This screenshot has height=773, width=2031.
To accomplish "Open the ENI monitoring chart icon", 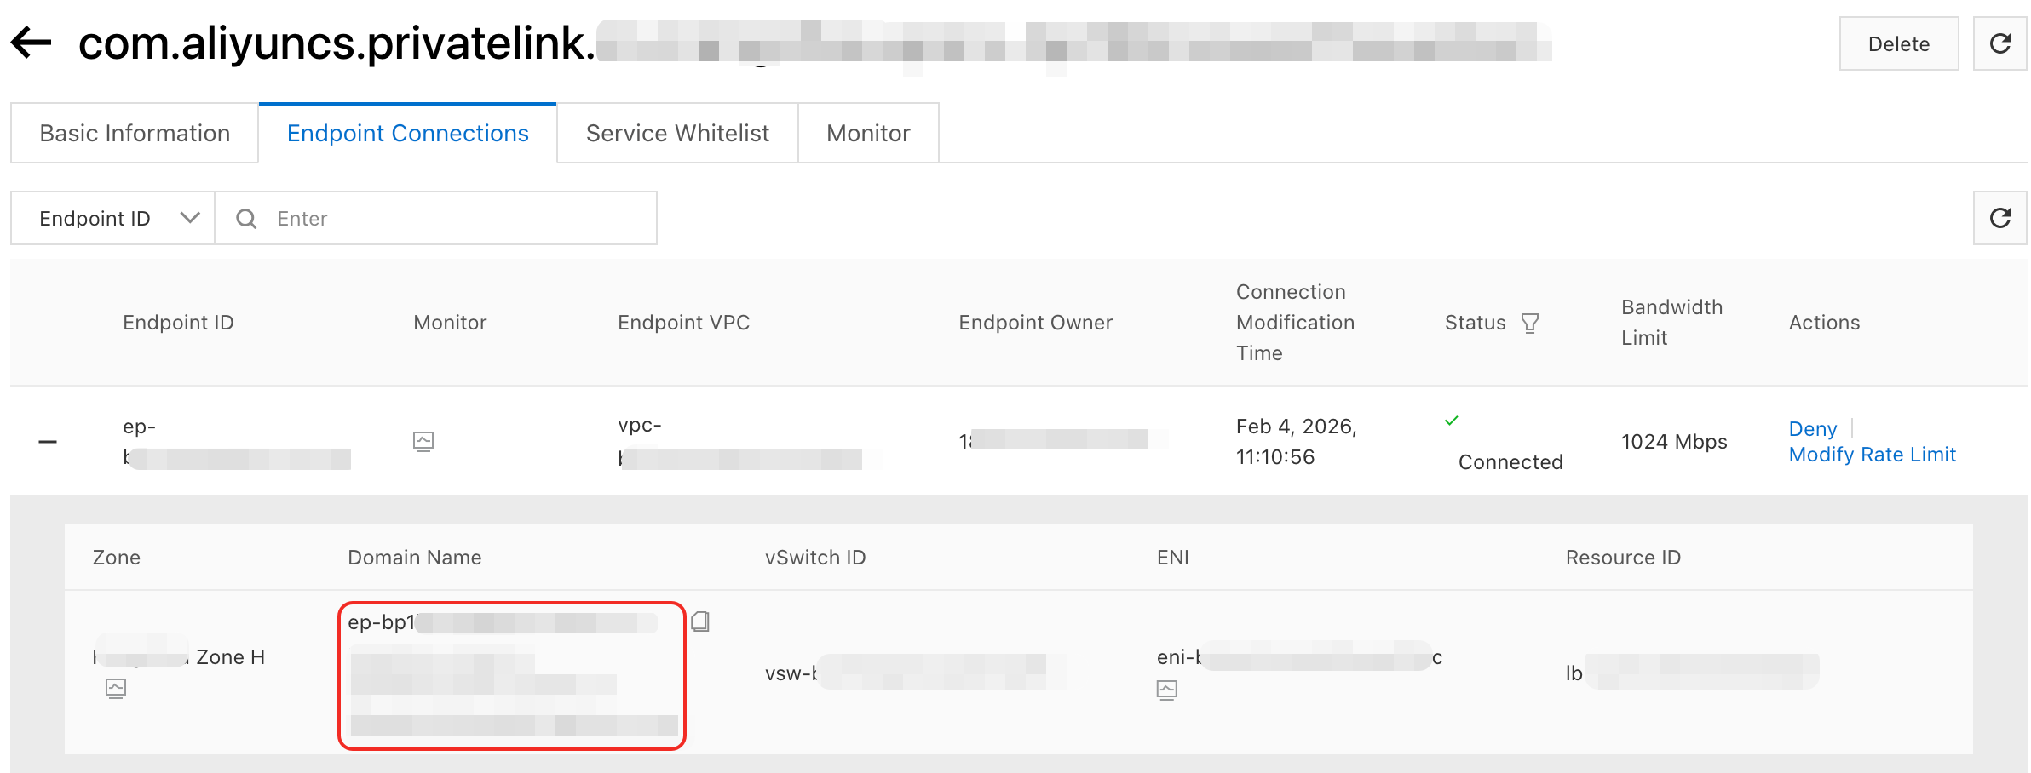I will point(1167,690).
